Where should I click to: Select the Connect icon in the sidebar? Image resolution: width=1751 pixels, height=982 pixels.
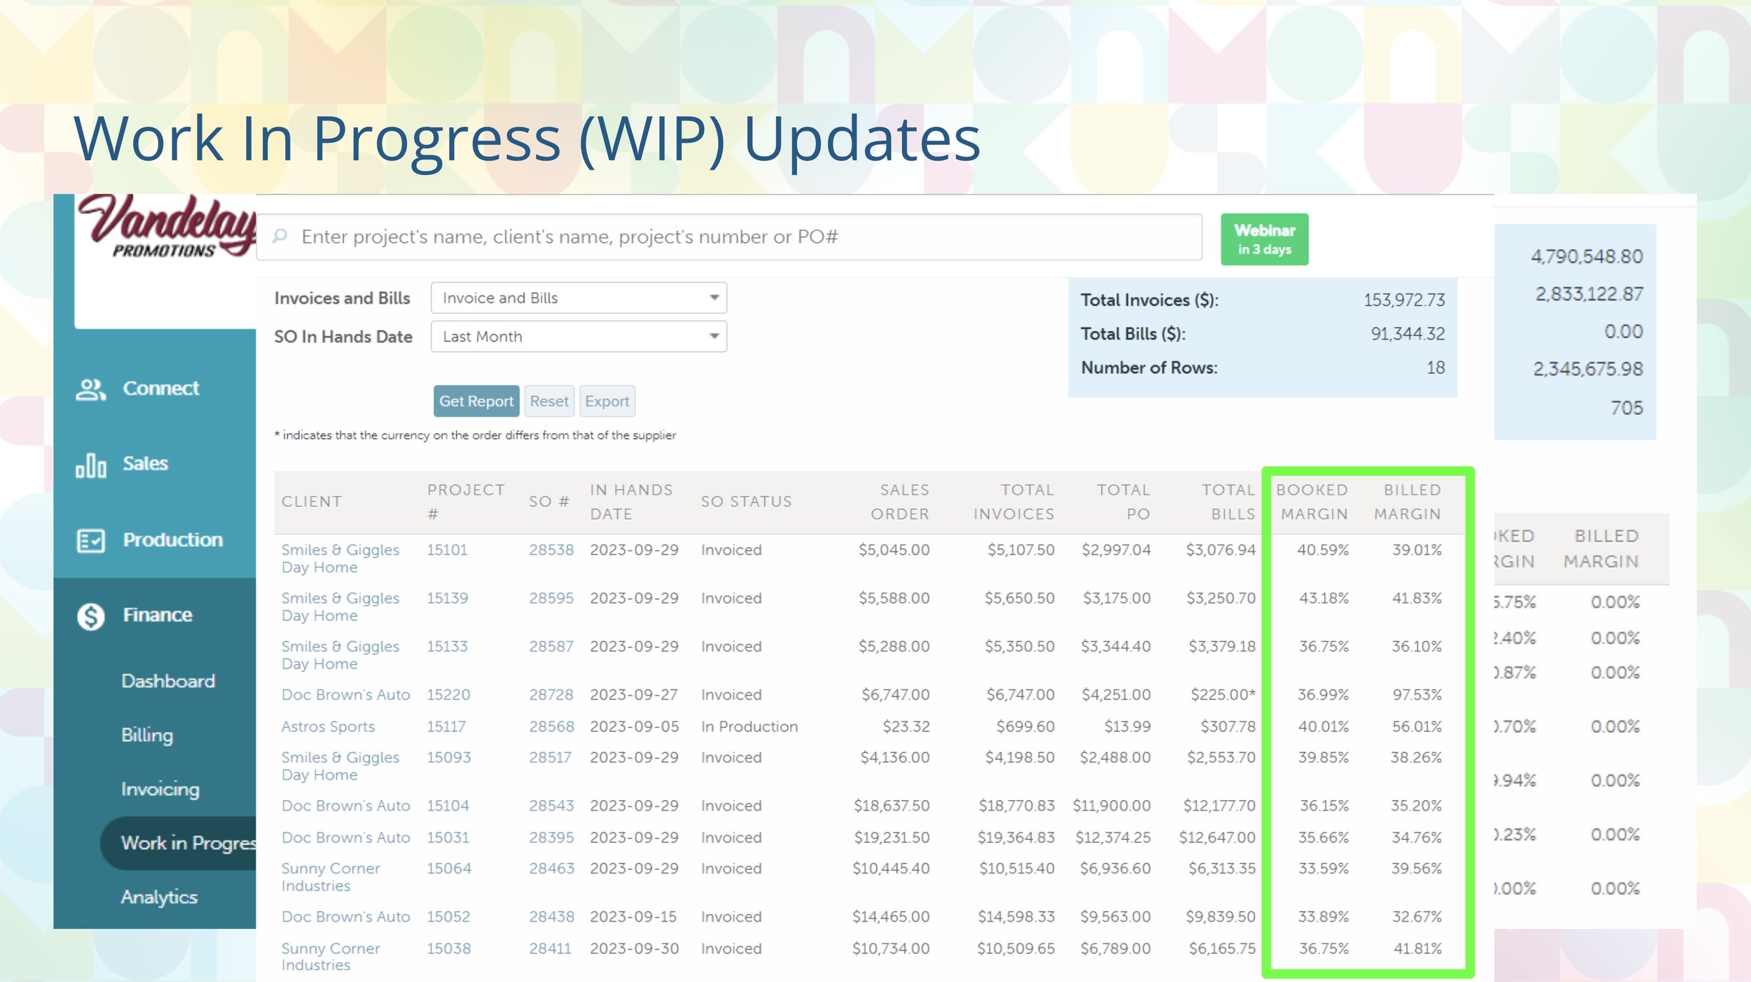pos(90,388)
